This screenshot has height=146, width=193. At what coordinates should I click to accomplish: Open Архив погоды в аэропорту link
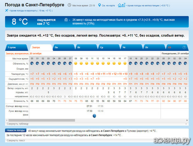(x=31, y=10)
